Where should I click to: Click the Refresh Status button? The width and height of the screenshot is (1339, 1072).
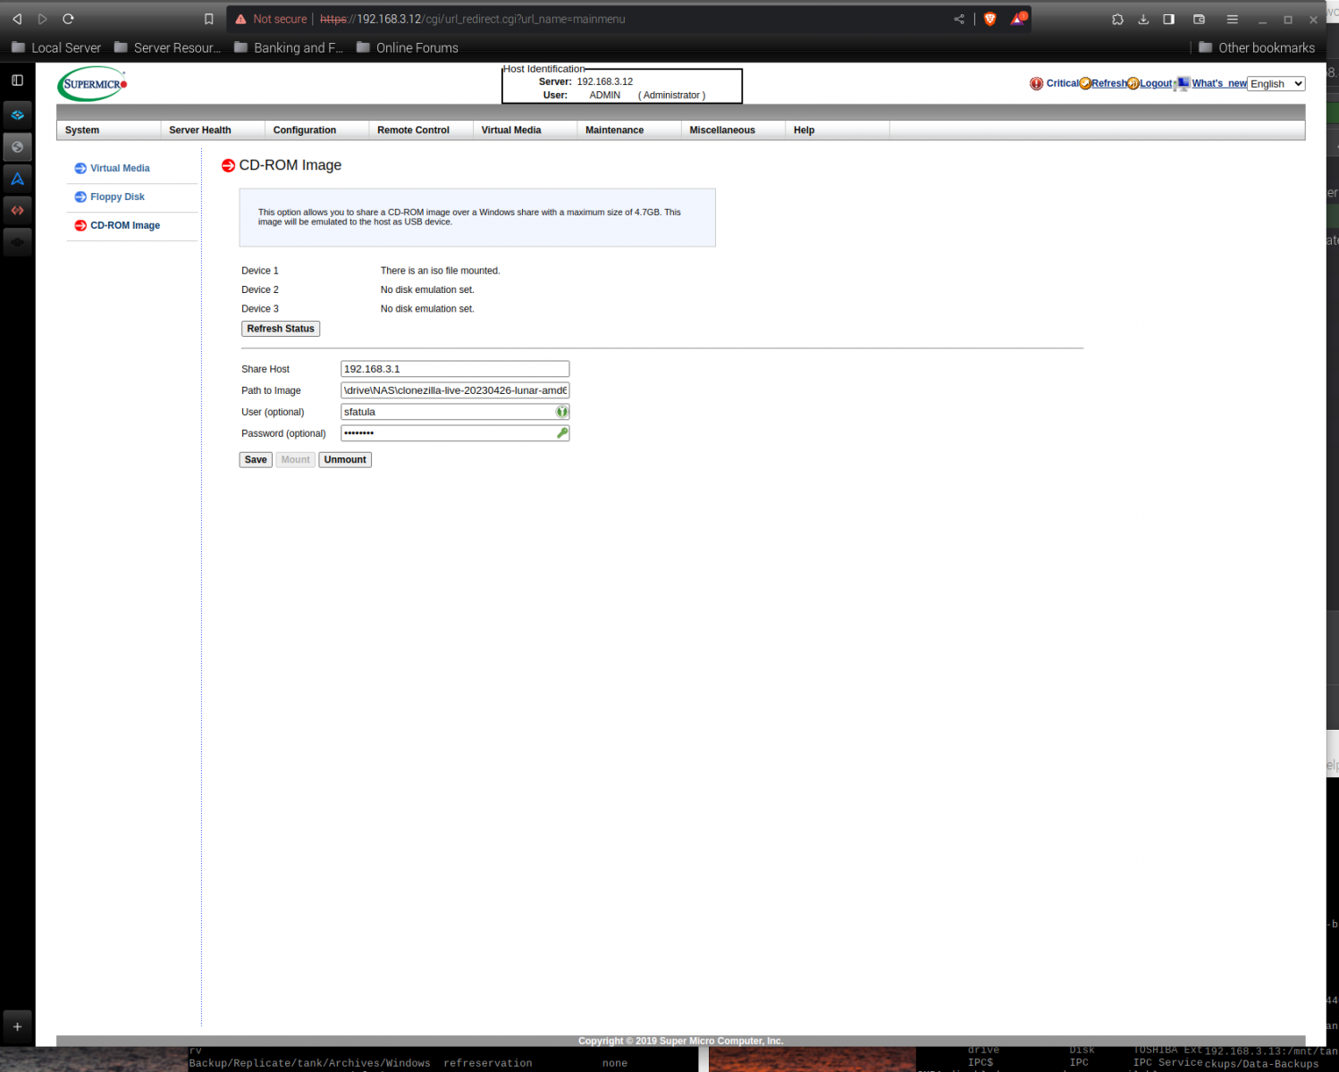point(281,329)
